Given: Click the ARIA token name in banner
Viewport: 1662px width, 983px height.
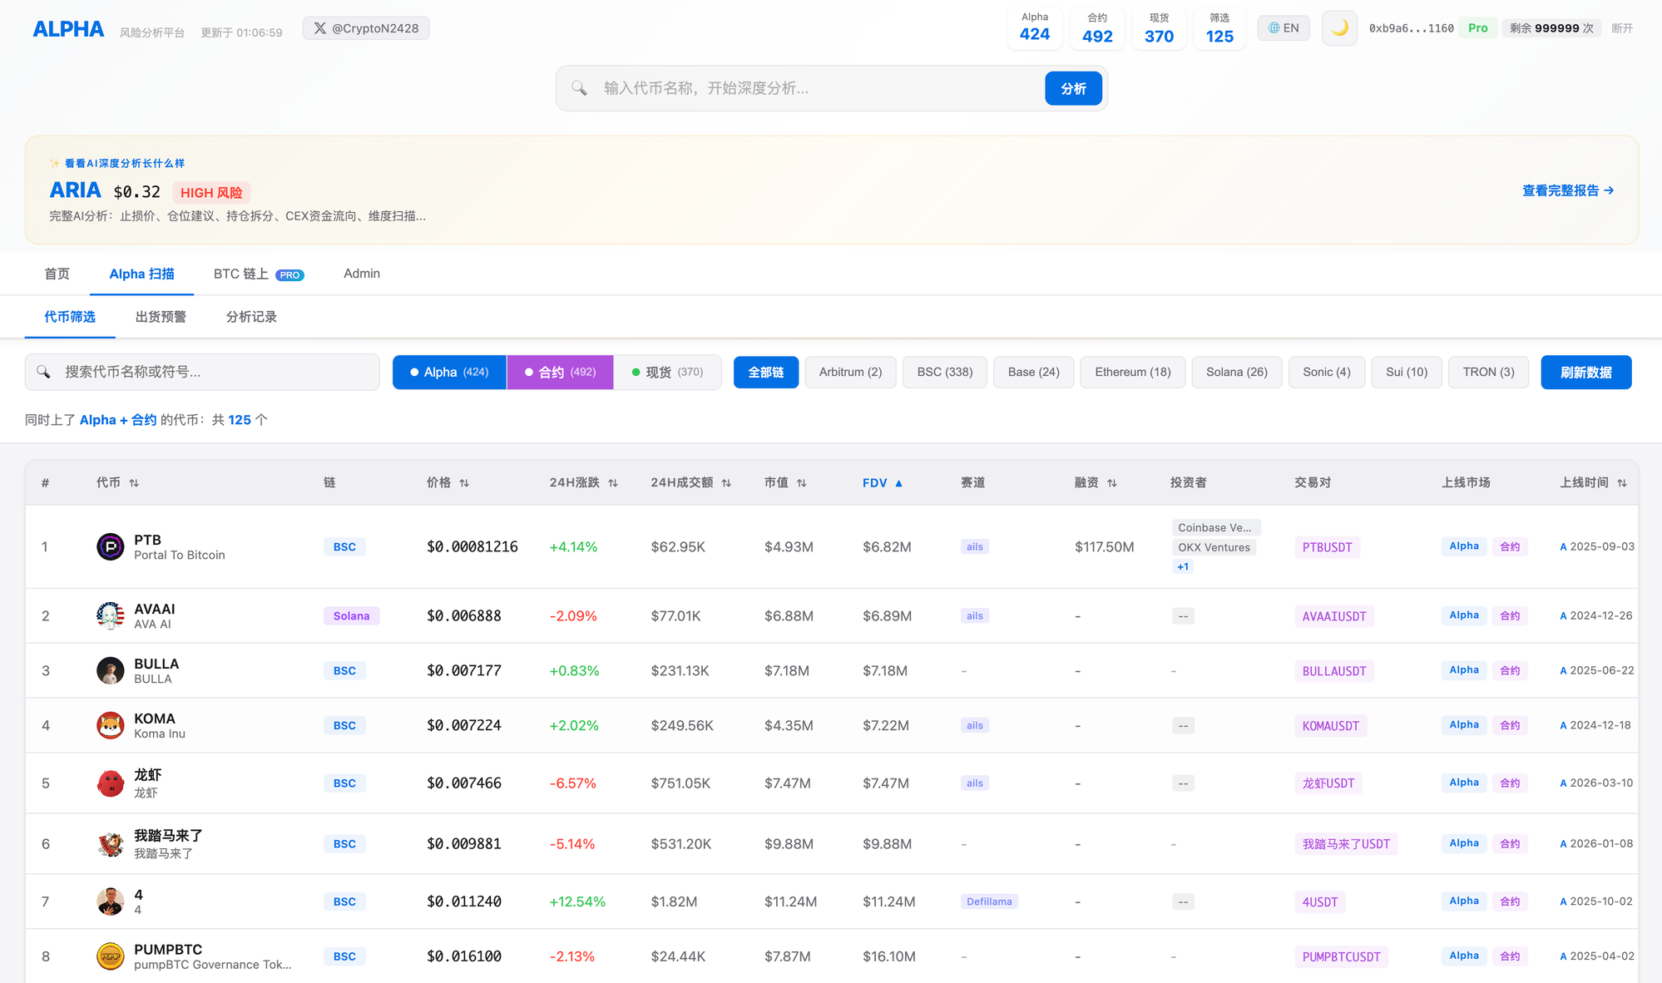Looking at the screenshot, I should pos(75,190).
